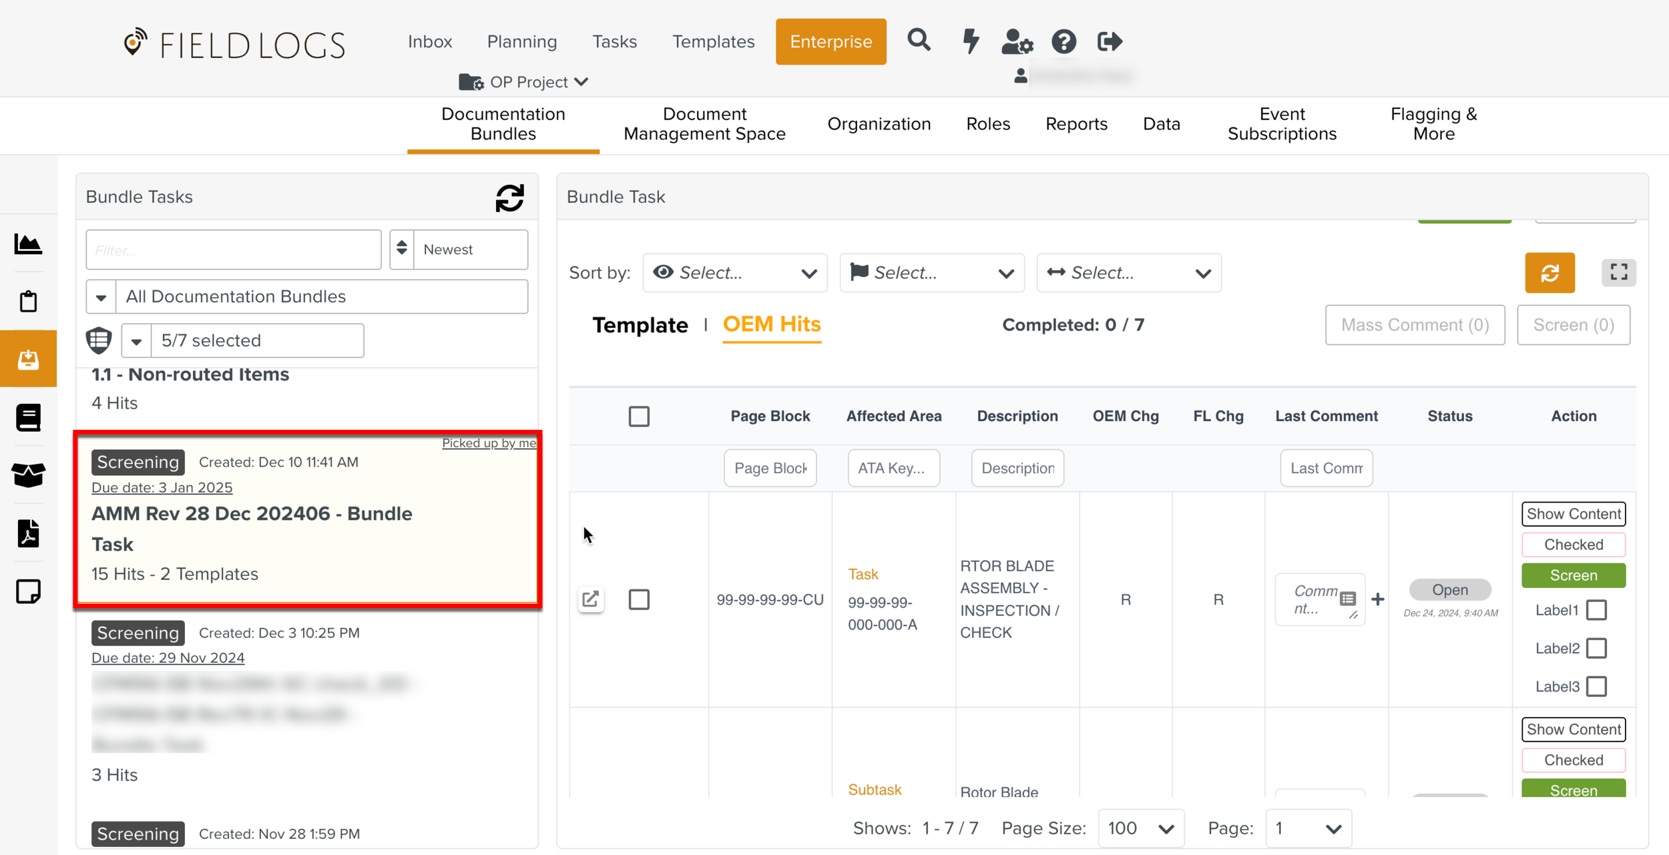Select the OEM Hits tab
The image size is (1669, 855).
coord(772,324)
